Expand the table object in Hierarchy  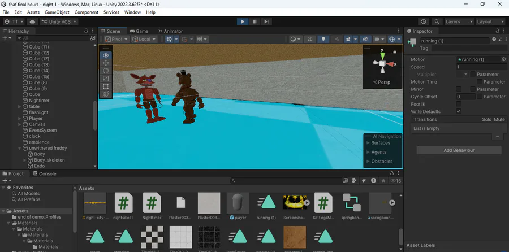pos(19,106)
